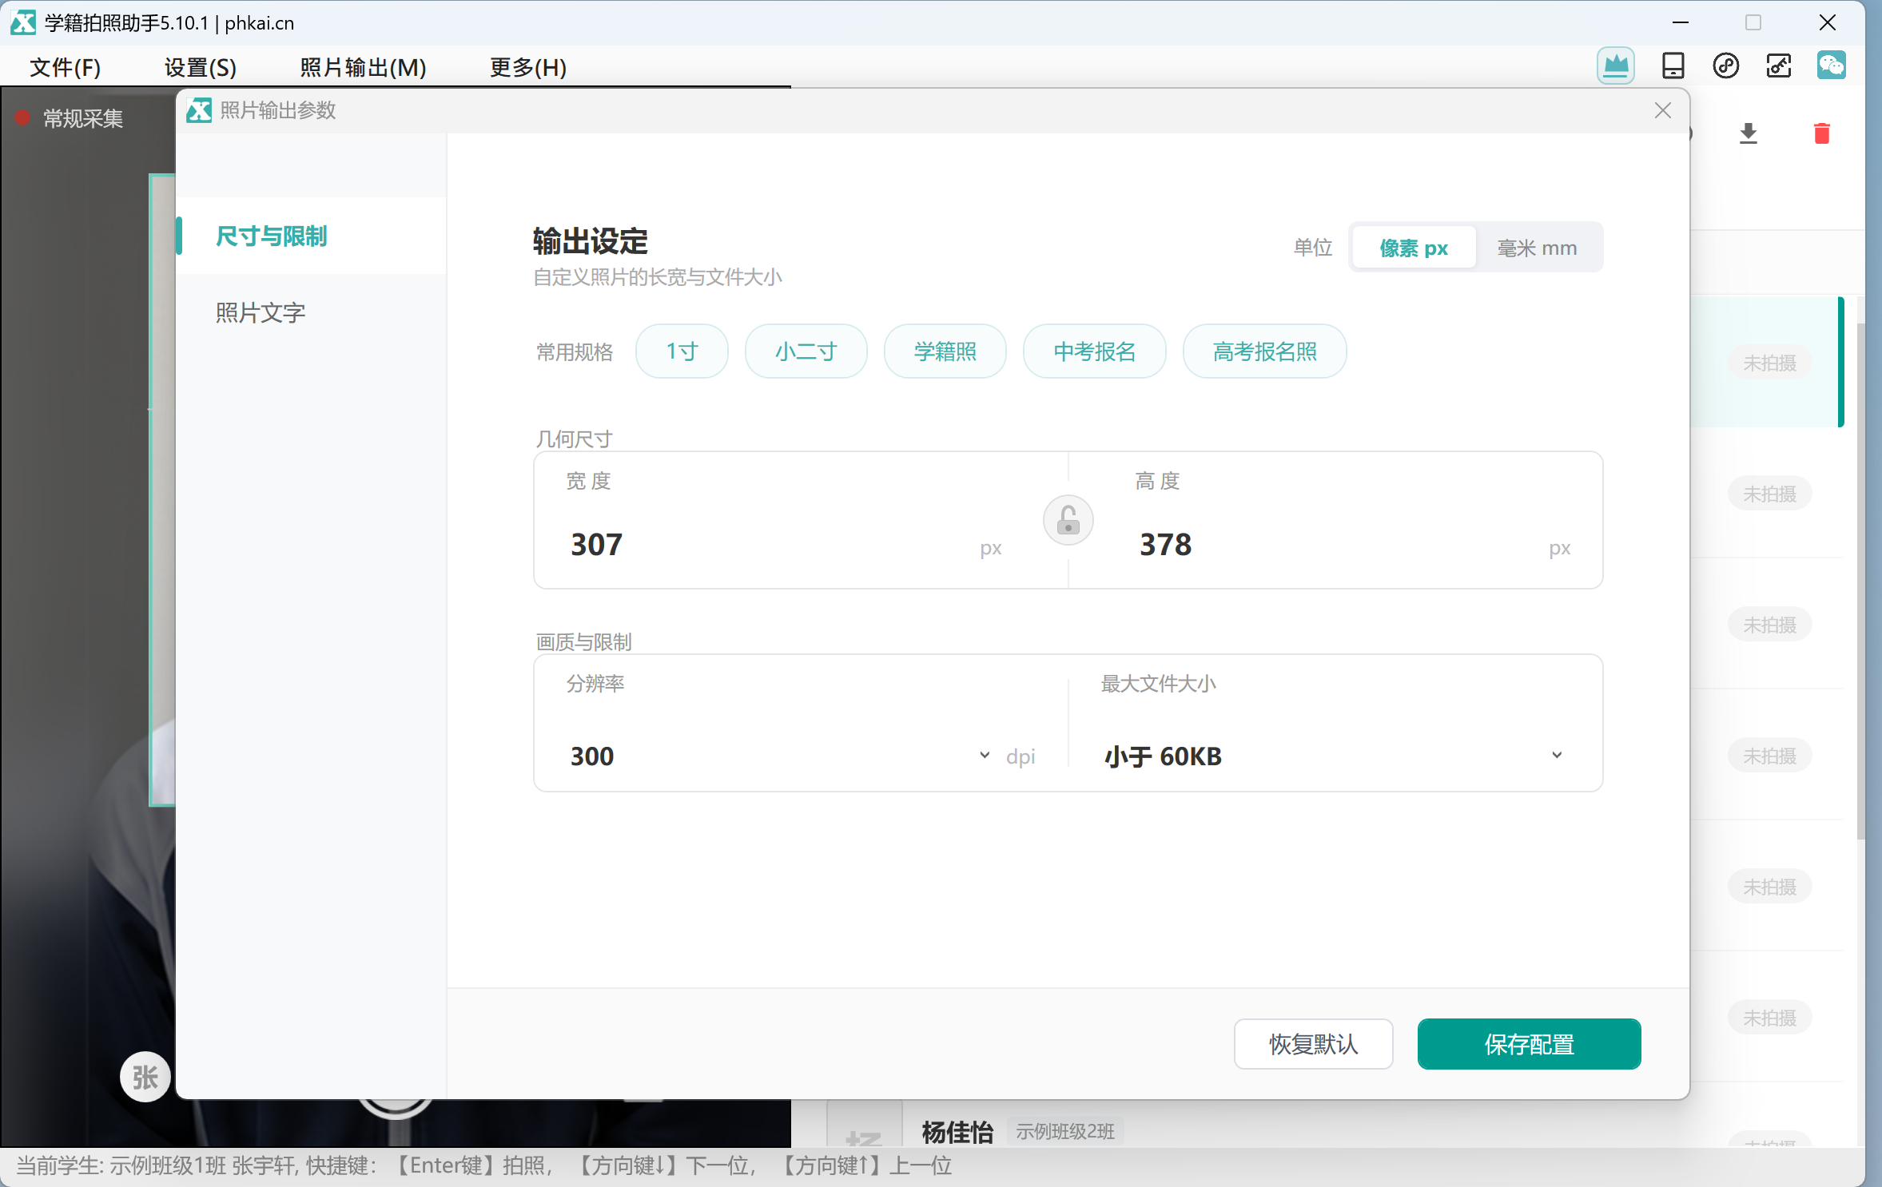Open the 更多(H) menu
Image resolution: width=1882 pixels, height=1187 pixels.
point(528,67)
